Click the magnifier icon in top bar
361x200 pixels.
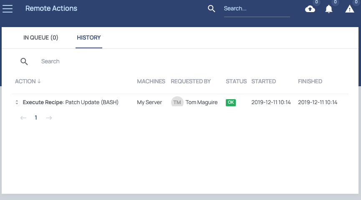[x=211, y=9]
